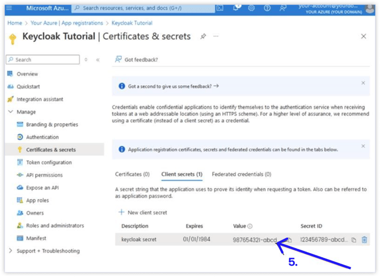Follow the give us some feedback link
Viewport: 380px width, 277px height.
[174, 86]
